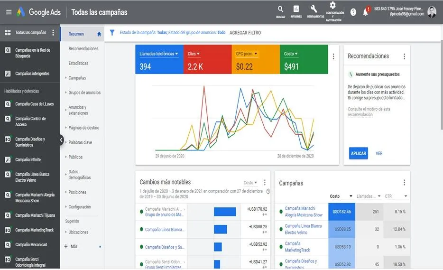Click the VER link in Recomendaciones
Image resolution: width=443 pixels, height=270 pixels.
[379, 153]
